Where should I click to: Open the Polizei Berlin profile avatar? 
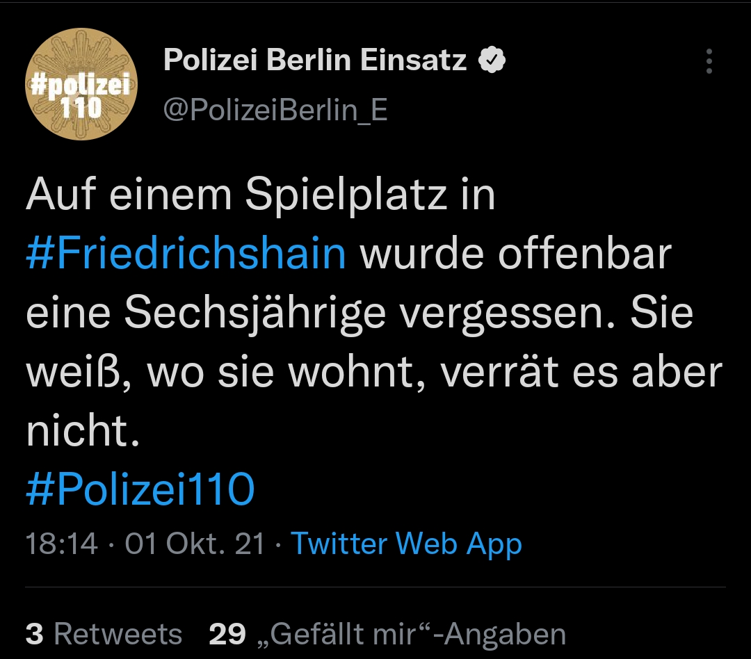[x=81, y=85]
